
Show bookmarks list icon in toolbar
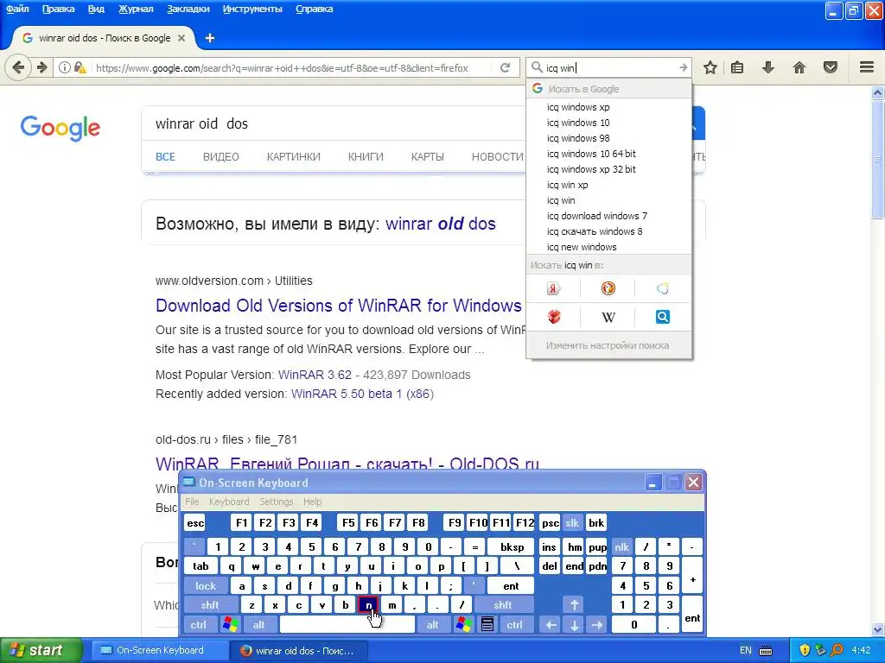pos(737,67)
